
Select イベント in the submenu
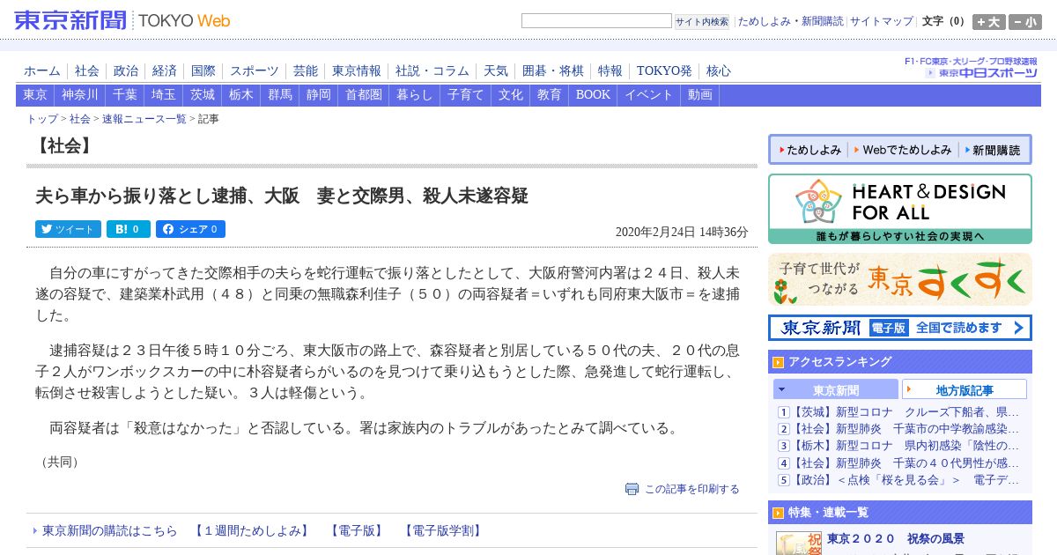(649, 95)
